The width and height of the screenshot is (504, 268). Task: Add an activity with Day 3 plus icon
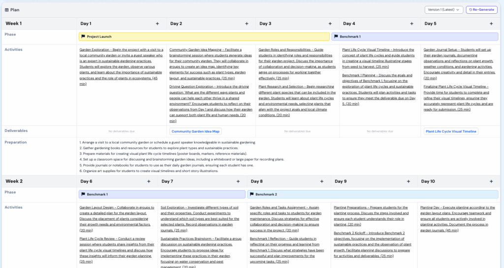[330, 24]
